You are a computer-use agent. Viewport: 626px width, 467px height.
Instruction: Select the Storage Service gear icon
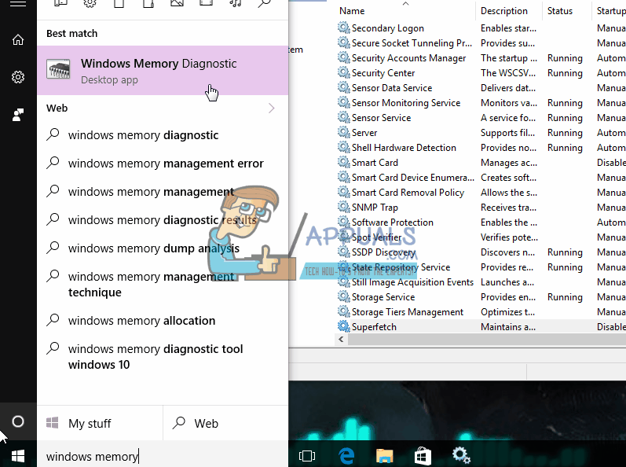coord(343,296)
